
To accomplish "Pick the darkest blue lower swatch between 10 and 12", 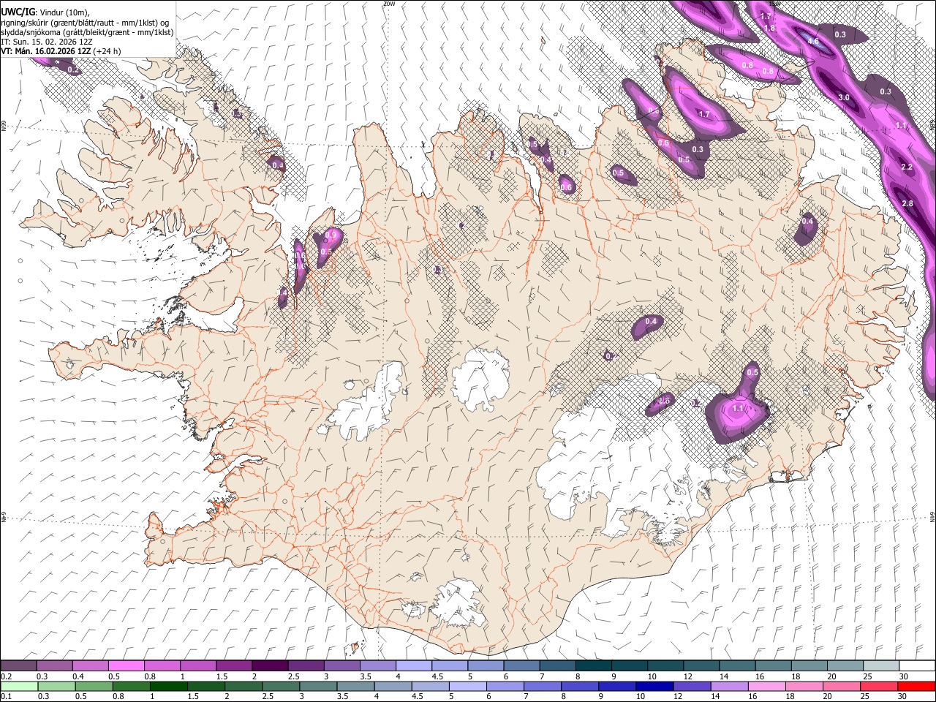I will tap(655, 686).
